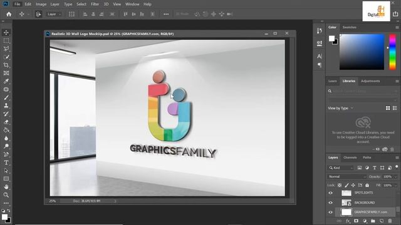This screenshot has width=401, height=225.
Task: Select the Clone Stamp tool
Action: (6, 106)
